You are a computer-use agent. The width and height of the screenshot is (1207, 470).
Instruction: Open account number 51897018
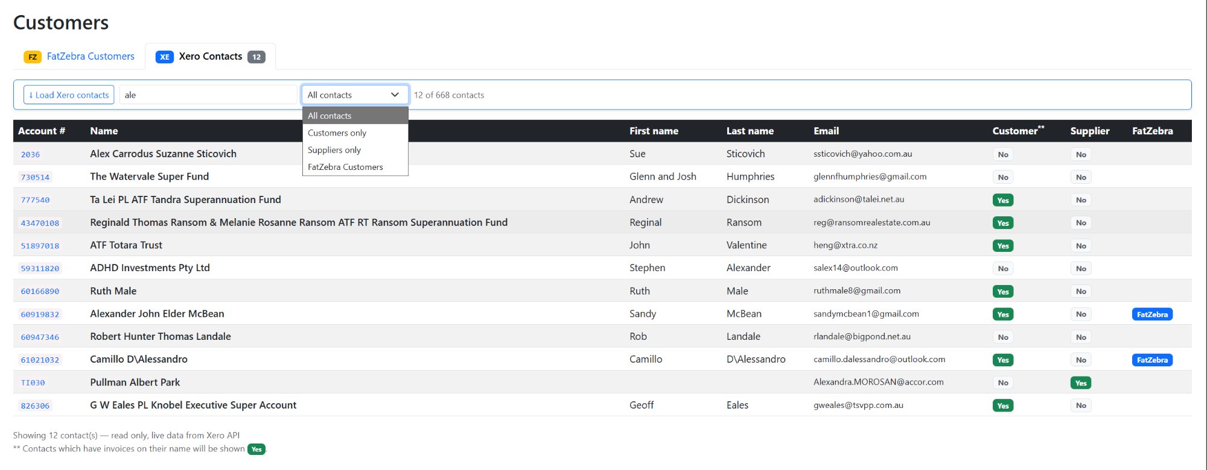click(40, 246)
